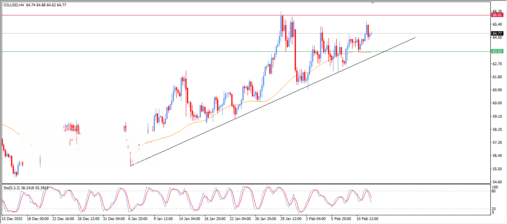The height and width of the screenshot is (224, 507).
Task: Click the black 64.77 current price label
Action: pos(497,34)
